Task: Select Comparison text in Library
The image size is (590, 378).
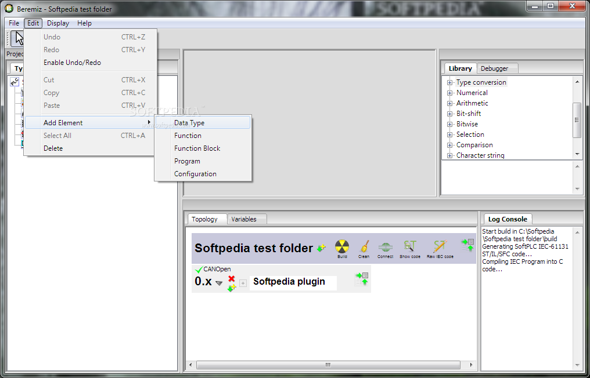Action: [474, 145]
